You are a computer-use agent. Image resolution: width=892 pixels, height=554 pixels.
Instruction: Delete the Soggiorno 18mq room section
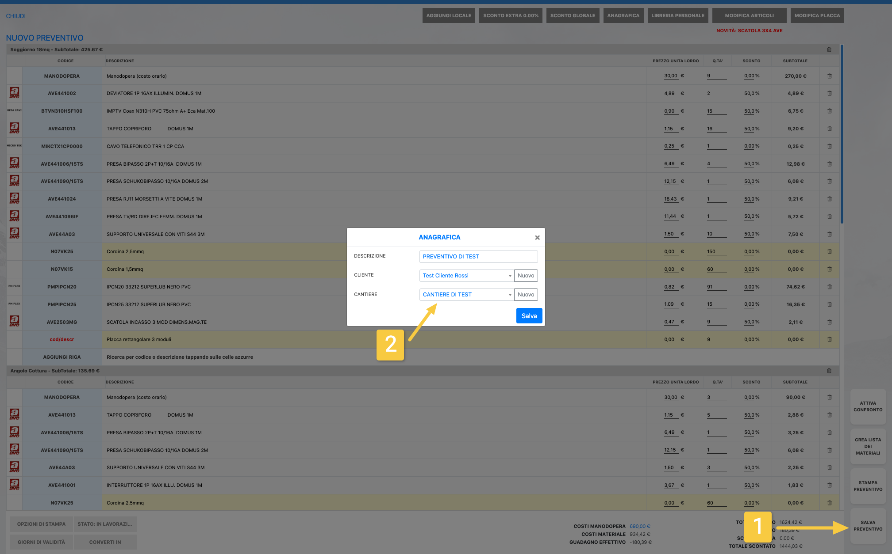coord(829,49)
